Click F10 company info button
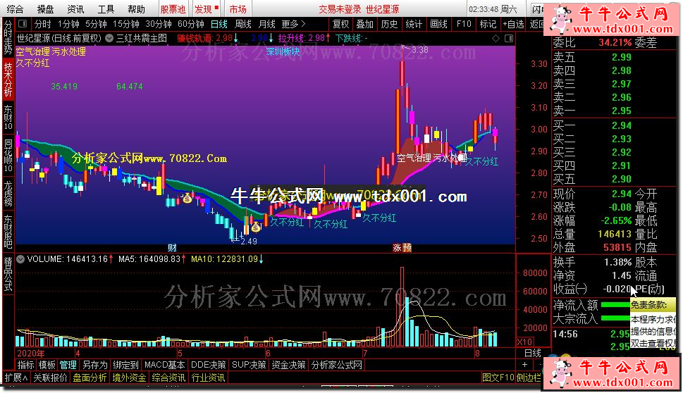This screenshot has height=393, width=683. pos(464,24)
